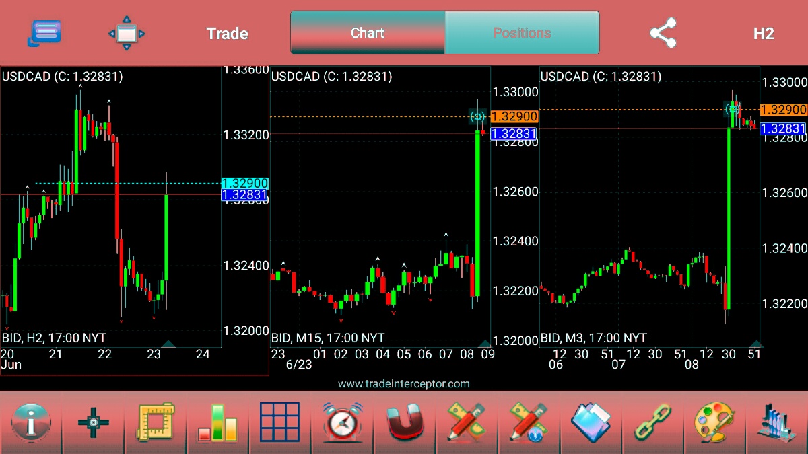
Task: Open the drawing ruler tools icon
Action: [x=156, y=422]
